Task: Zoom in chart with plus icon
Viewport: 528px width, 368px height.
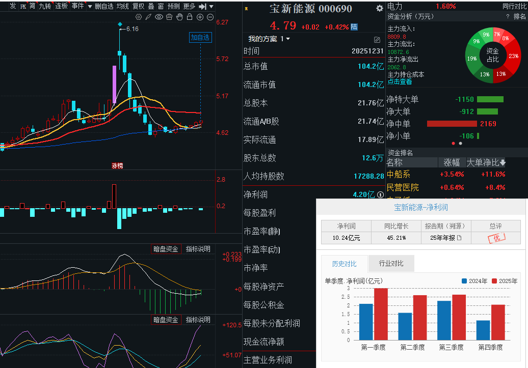Action: click(200, 17)
